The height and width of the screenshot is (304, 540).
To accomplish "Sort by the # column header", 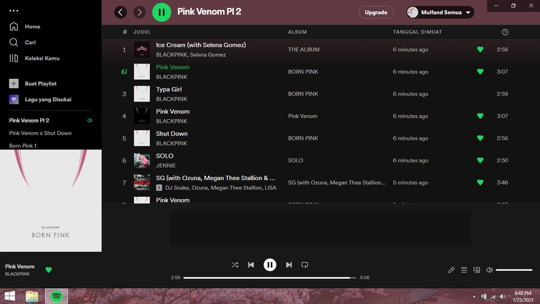I will point(125,32).
